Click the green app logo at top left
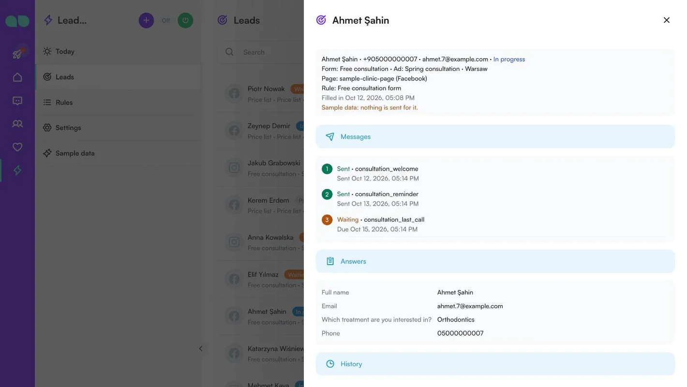The width and height of the screenshot is (687, 387). [x=17, y=21]
